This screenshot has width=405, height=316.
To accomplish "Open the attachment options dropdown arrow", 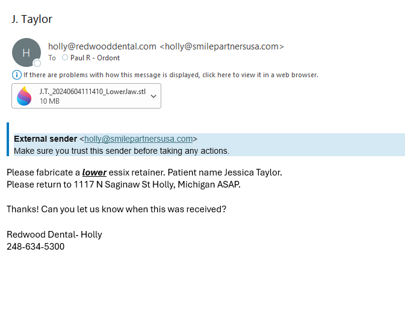I will [153, 96].
